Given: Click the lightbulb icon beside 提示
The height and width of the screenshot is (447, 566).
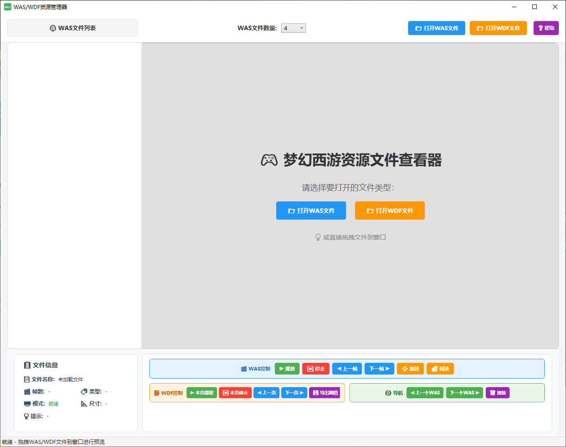Looking at the screenshot, I should [x=27, y=416].
